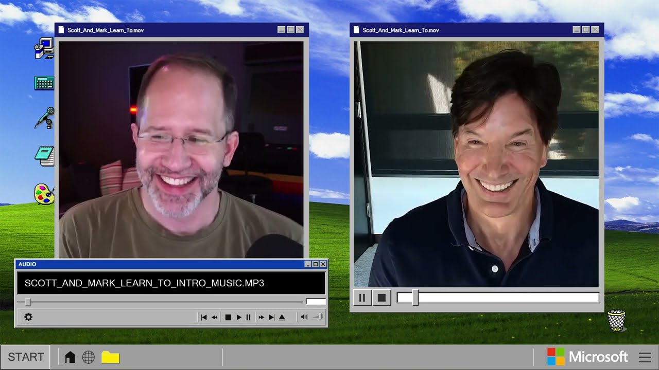Screen dimensions: 659x370
Task: Open the calculator keyboard desktop icon
Action: coord(44,83)
